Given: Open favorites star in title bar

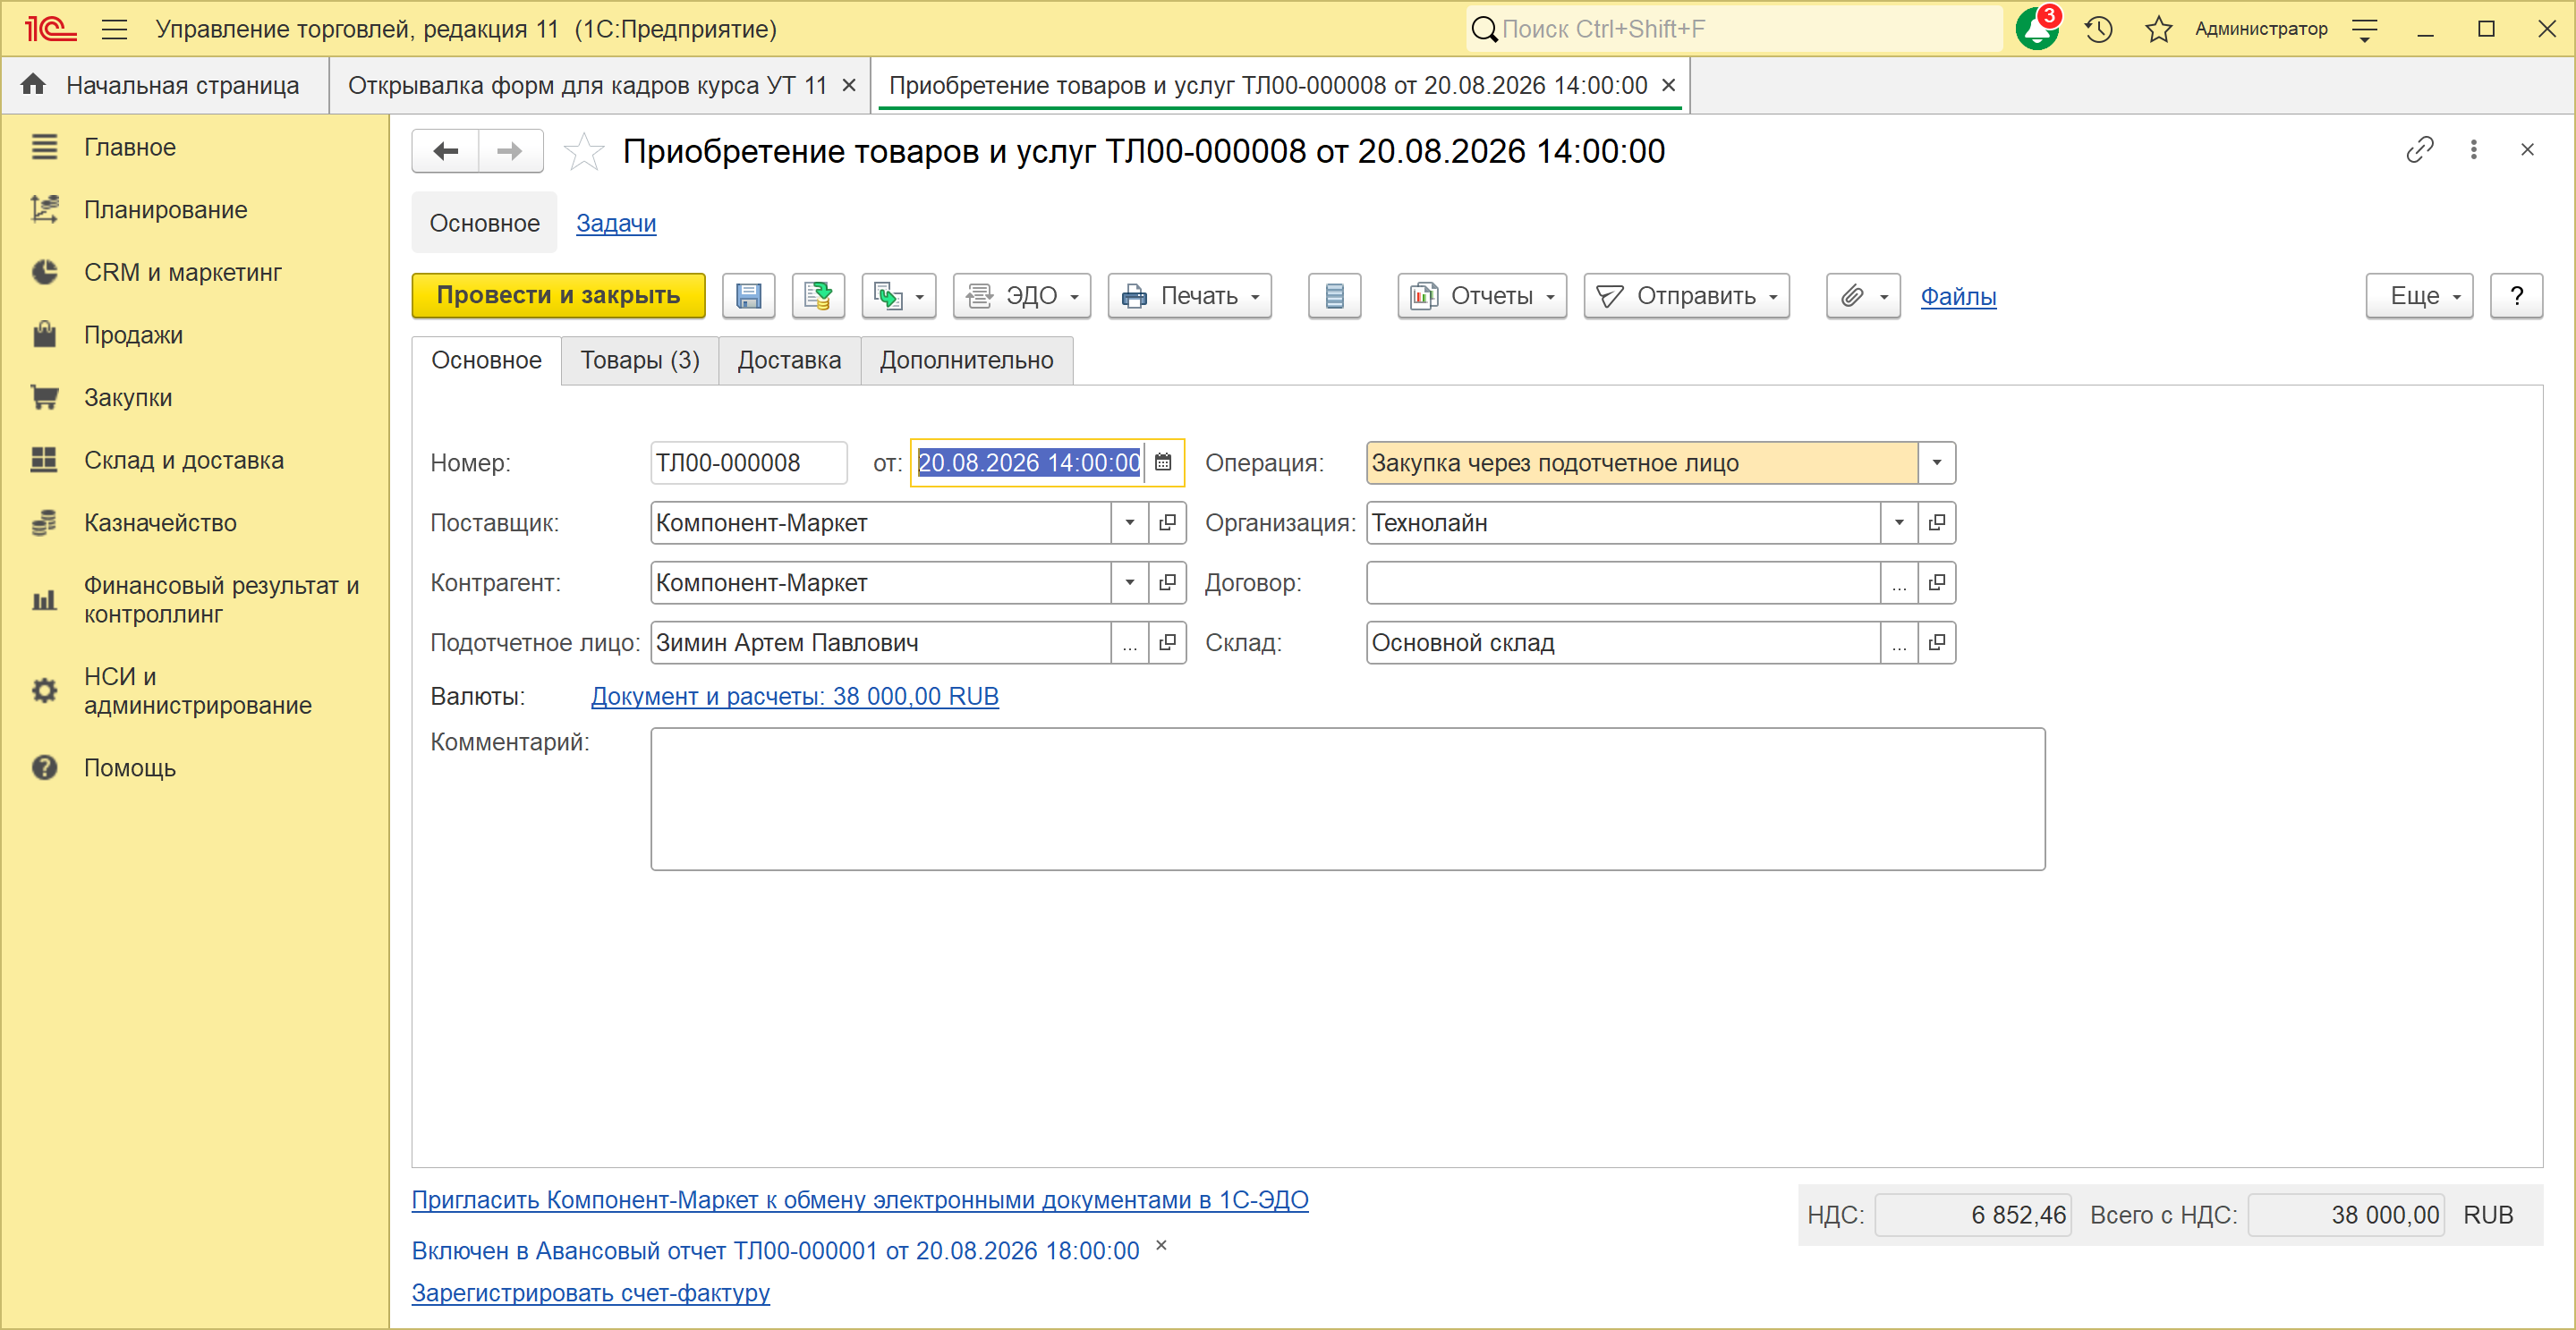Looking at the screenshot, I should [x=2158, y=29].
